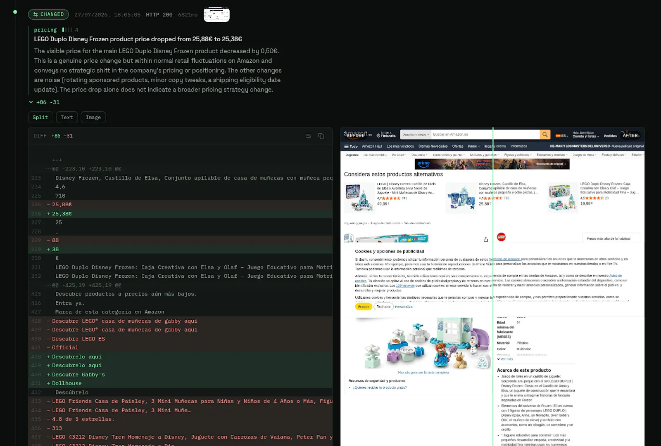Screen dimensions: 661x446
Task: Open the Personalizar cookie settings link
Action: tap(404, 307)
